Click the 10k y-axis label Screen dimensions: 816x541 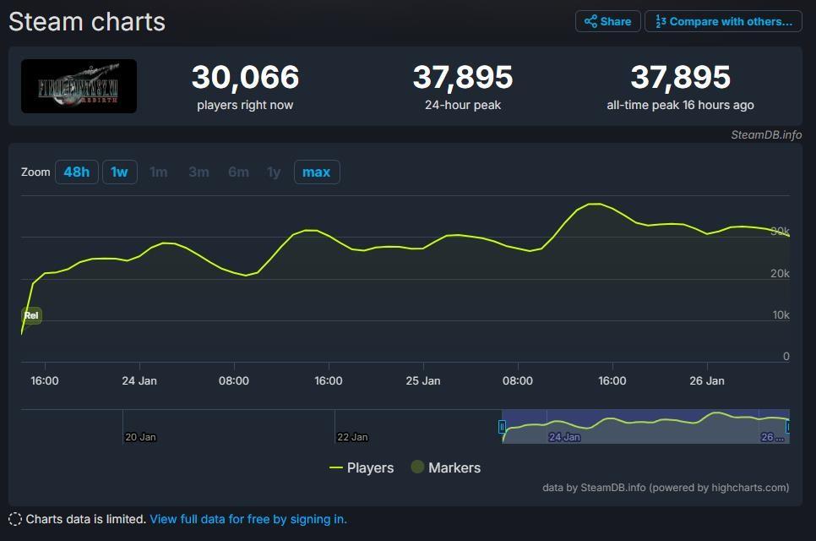tap(781, 314)
